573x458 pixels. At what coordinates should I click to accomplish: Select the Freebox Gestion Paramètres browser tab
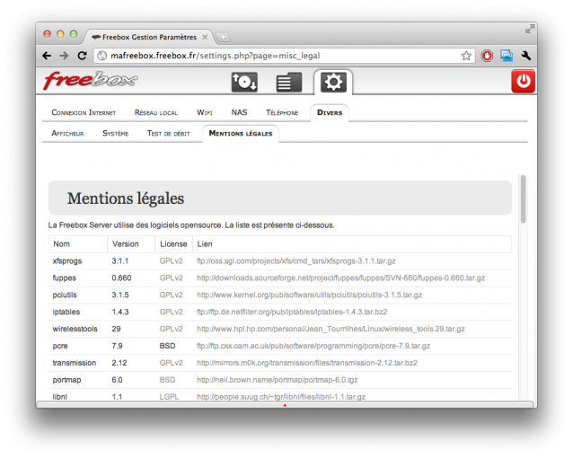[149, 37]
